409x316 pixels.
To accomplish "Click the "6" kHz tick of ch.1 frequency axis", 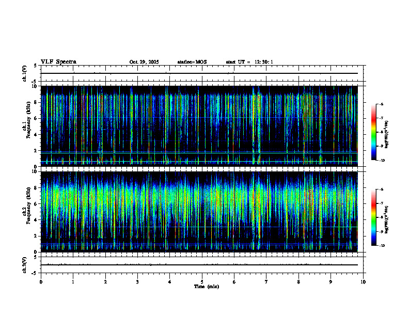I will click(36, 118).
